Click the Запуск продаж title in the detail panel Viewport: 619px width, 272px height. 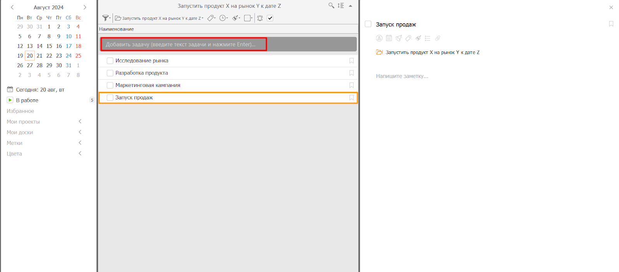pyautogui.click(x=396, y=24)
